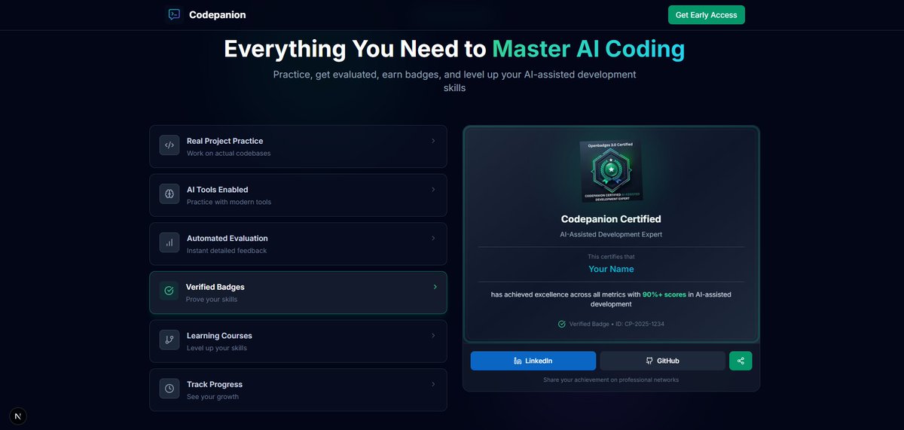The image size is (904, 430).
Task: Click the checkmark icon for Verified Badges
Action: [169, 291]
